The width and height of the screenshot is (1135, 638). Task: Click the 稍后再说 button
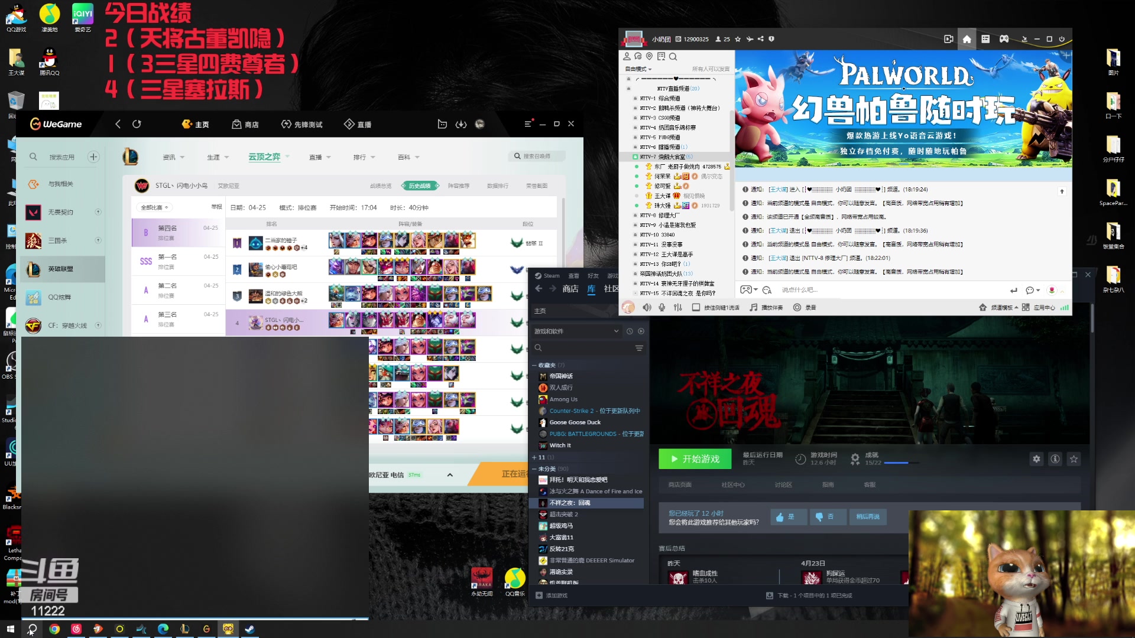point(868,517)
